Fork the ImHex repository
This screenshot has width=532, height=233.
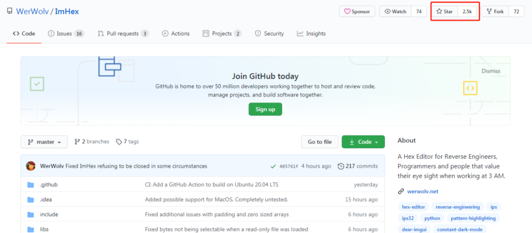point(495,11)
